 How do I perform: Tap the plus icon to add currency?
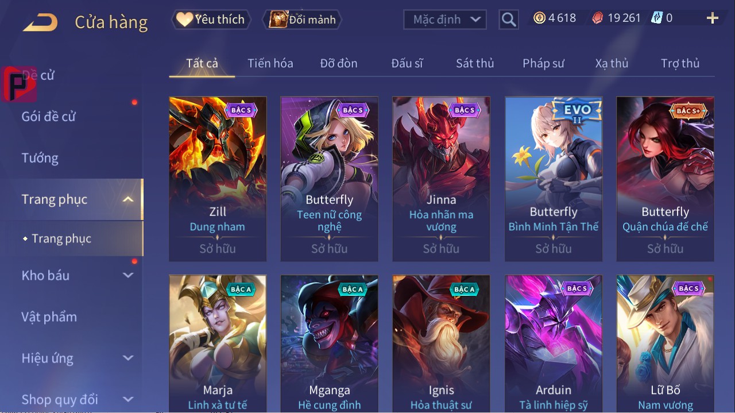tap(713, 18)
